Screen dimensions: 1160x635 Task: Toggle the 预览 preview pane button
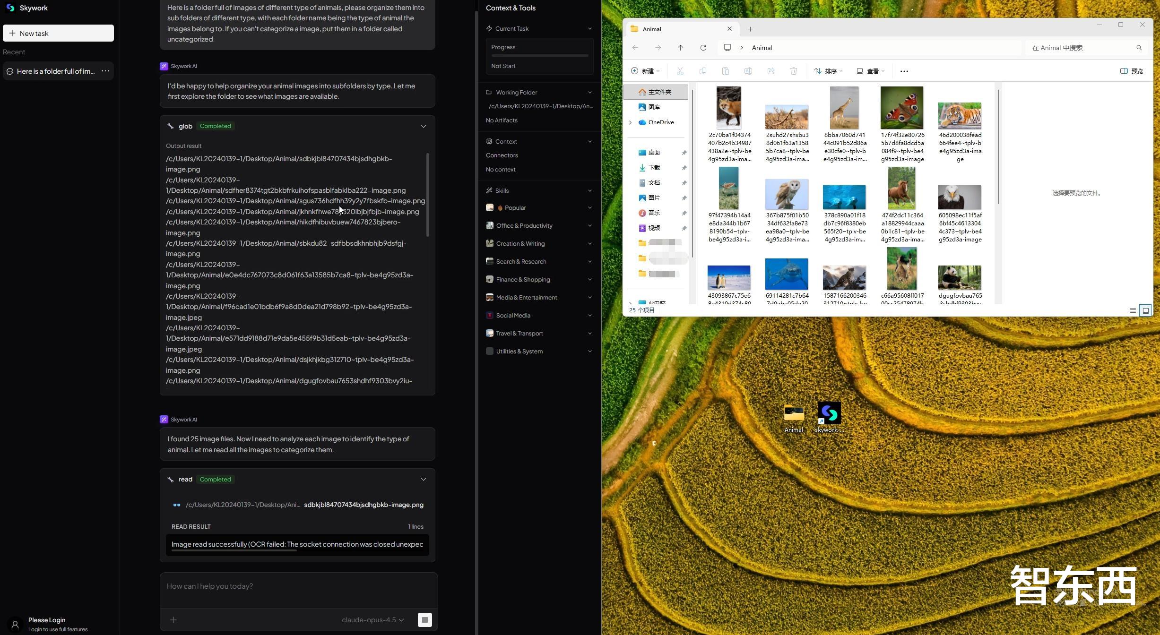click(1132, 71)
